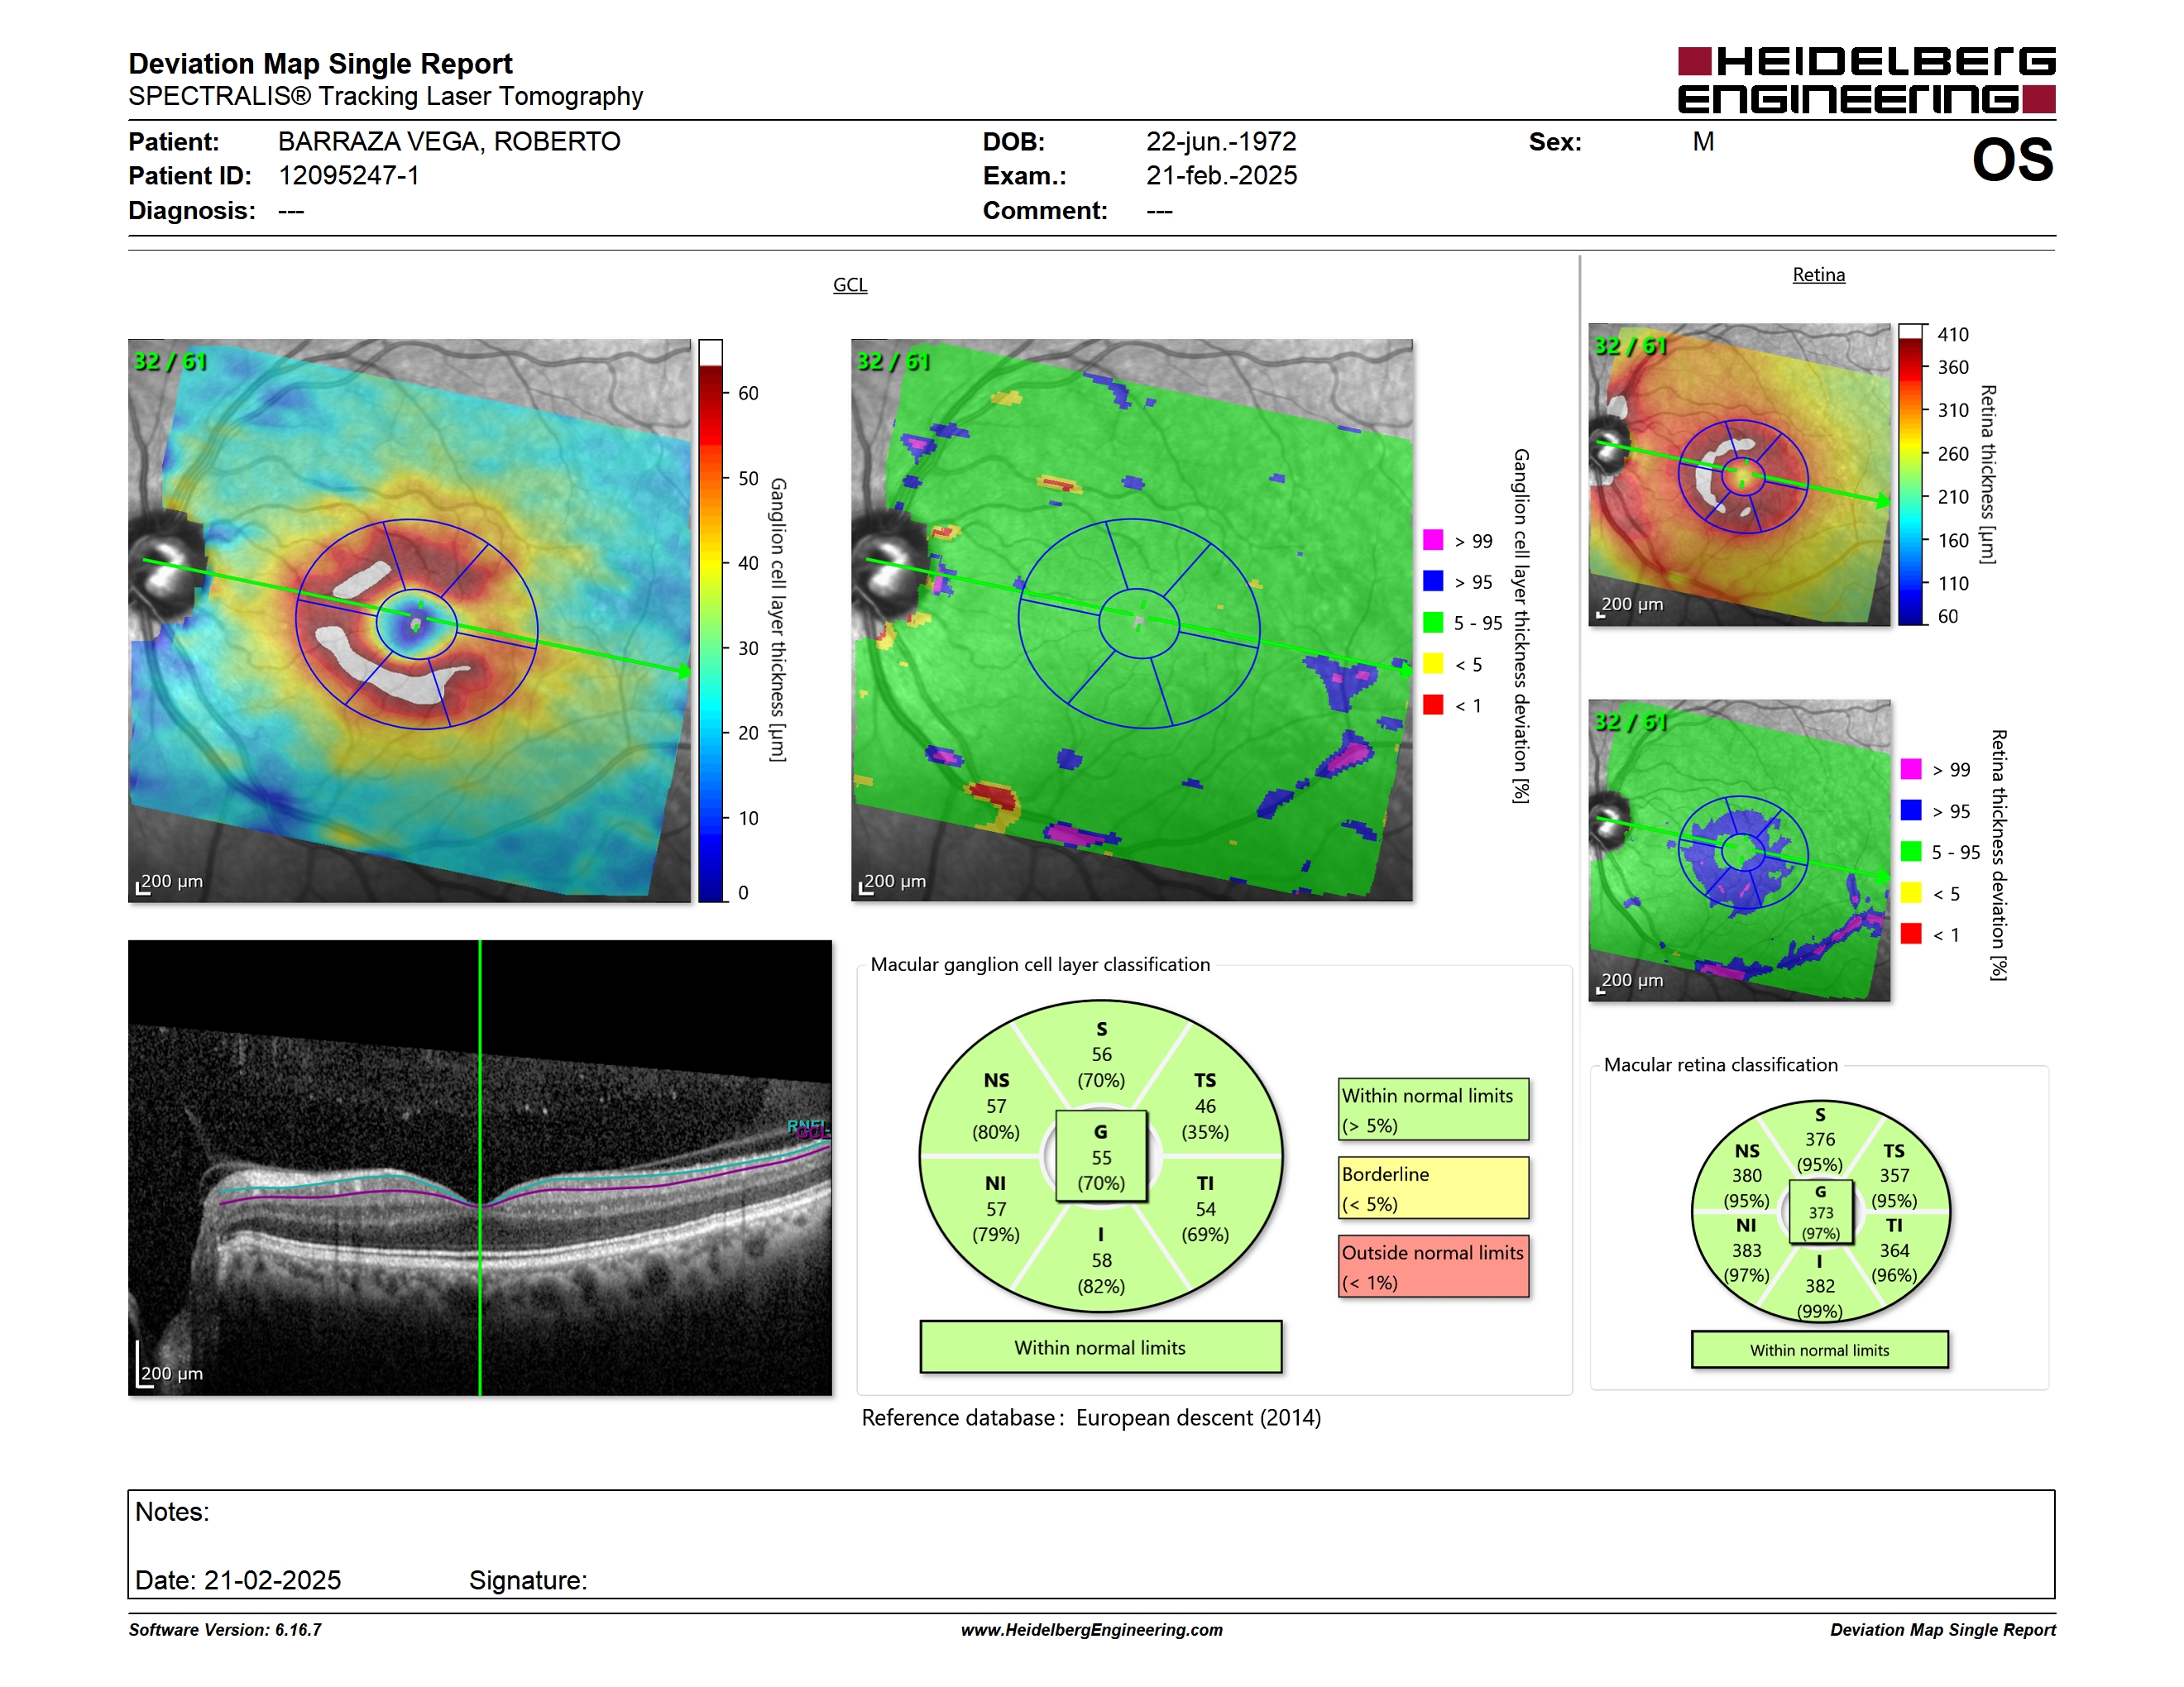Click the Outside normal limits legend box
2184x1687 pixels.
point(1433,1266)
